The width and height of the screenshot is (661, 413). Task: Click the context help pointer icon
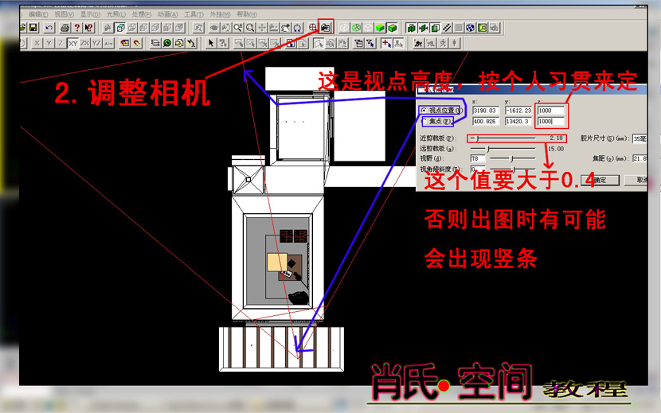(x=88, y=28)
